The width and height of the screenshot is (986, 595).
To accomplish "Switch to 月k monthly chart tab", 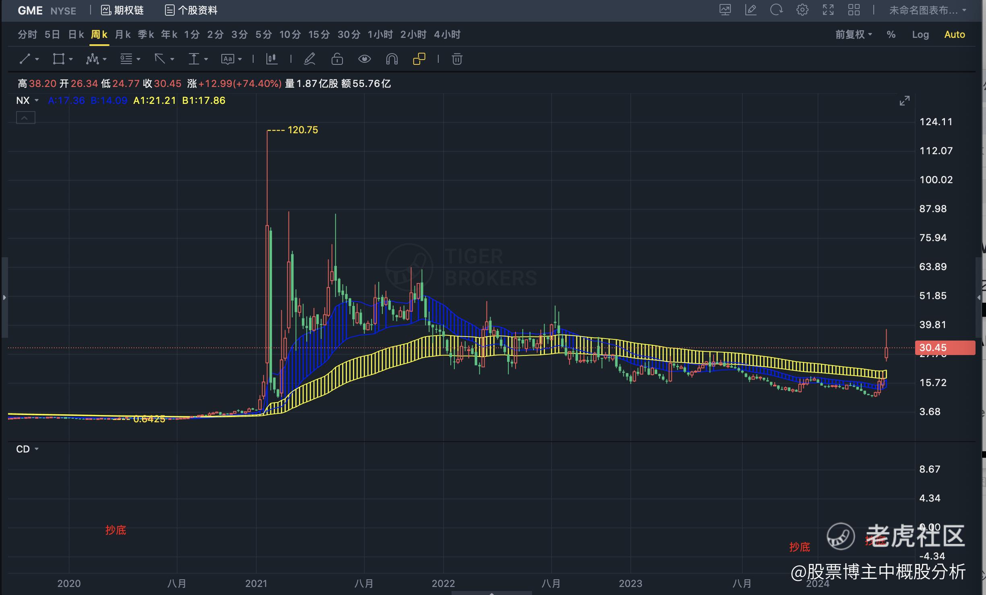I will (122, 35).
